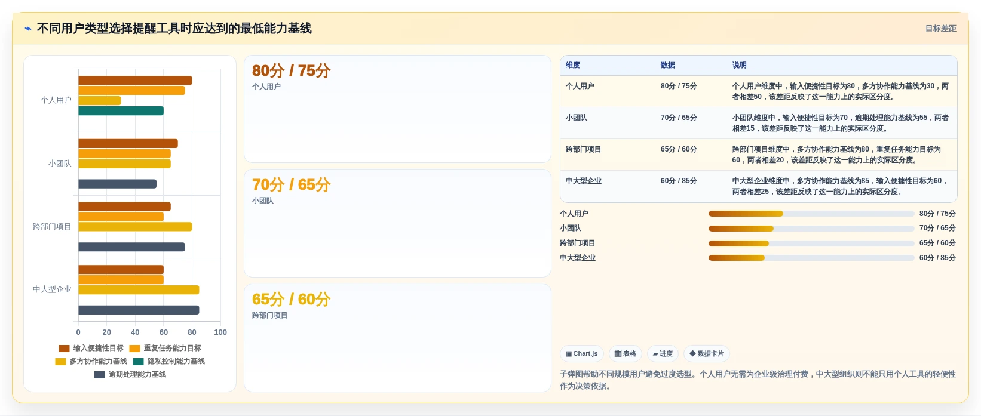Screen dimensions: 981x416
Task: Click the yellow 多方协作 bar for 跨部门项目
Action: pos(135,227)
